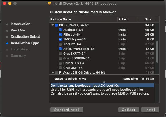166x117 pixels.
Task: Uncheck the AudioDxe-64 checkbox
Action: coord(60,30)
